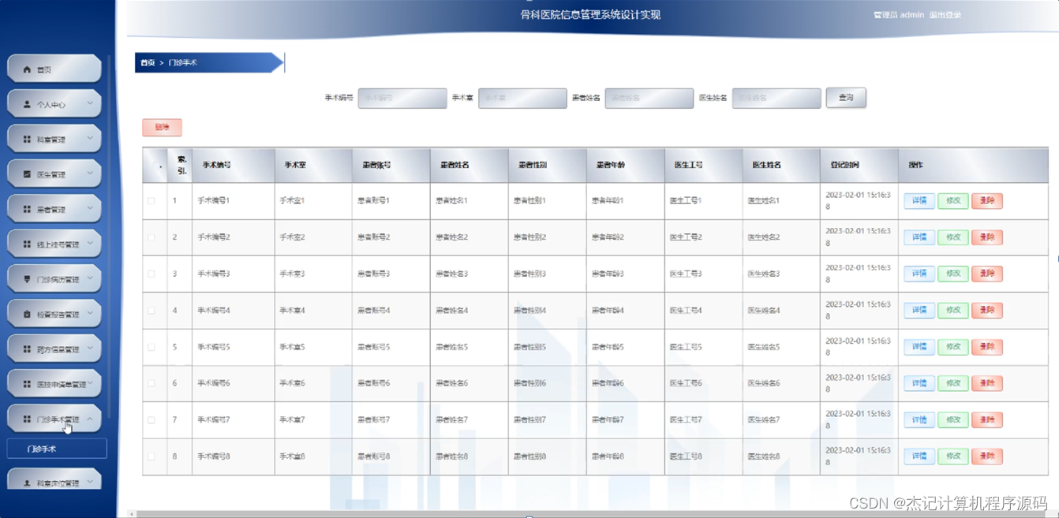The height and width of the screenshot is (518, 1059).
Task: Expand the 药方信息管理 chevron
Action: click(90, 348)
